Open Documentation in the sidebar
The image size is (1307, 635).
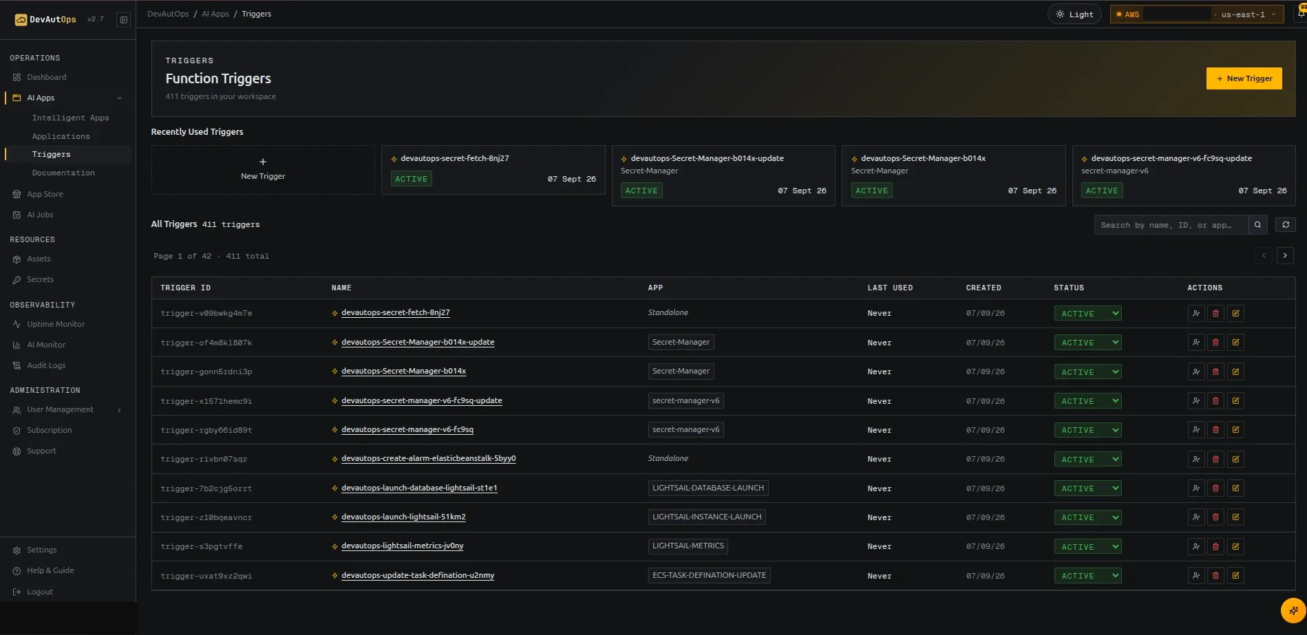coord(63,173)
